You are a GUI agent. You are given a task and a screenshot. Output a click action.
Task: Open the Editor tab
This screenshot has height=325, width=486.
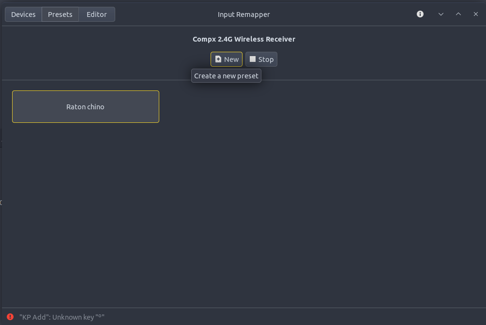pyautogui.click(x=97, y=15)
